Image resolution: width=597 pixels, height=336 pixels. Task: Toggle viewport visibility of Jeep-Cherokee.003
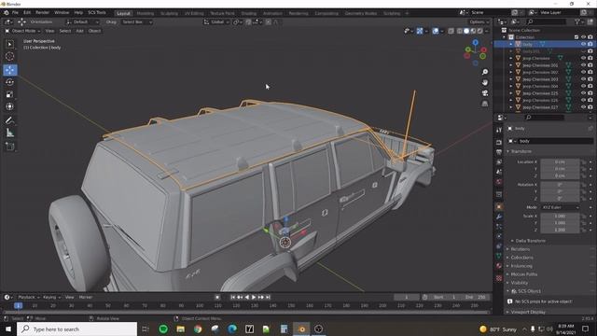coord(583,79)
